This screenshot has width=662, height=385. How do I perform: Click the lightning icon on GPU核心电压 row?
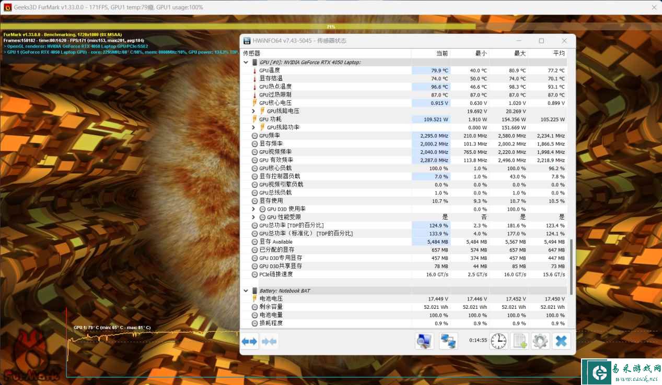pyautogui.click(x=255, y=103)
